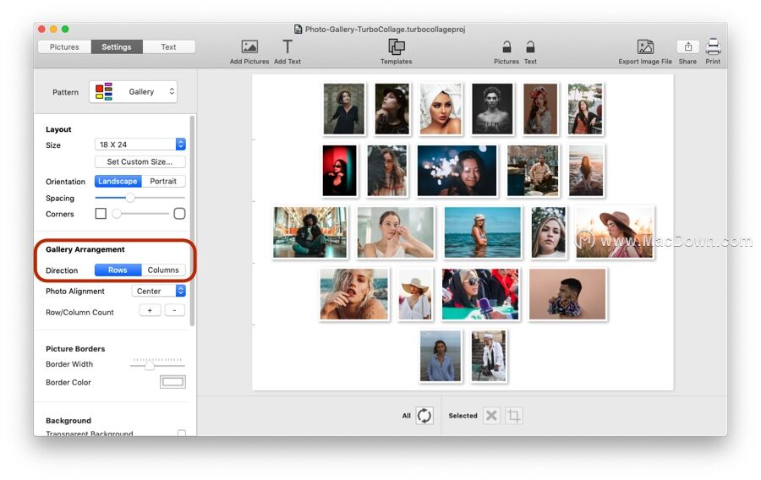Click the Spacing slider
The width and height of the screenshot is (761, 480).
click(140, 198)
